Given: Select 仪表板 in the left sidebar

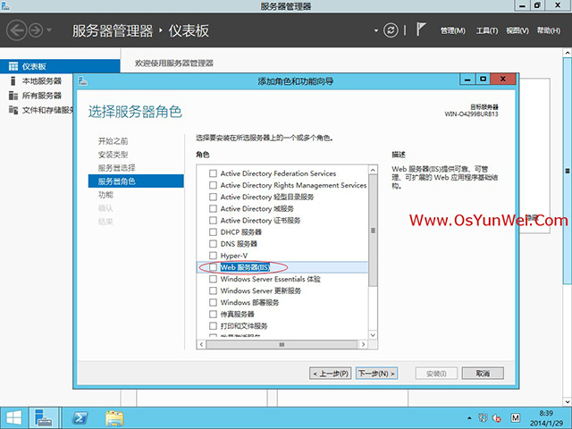Looking at the screenshot, I should [x=60, y=66].
